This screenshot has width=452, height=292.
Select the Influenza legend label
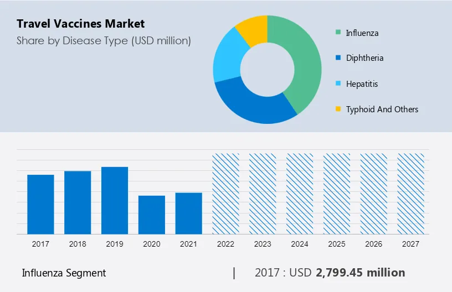coord(362,33)
